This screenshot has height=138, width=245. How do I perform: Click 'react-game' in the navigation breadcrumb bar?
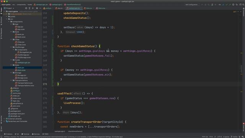click(x=6, y=5)
